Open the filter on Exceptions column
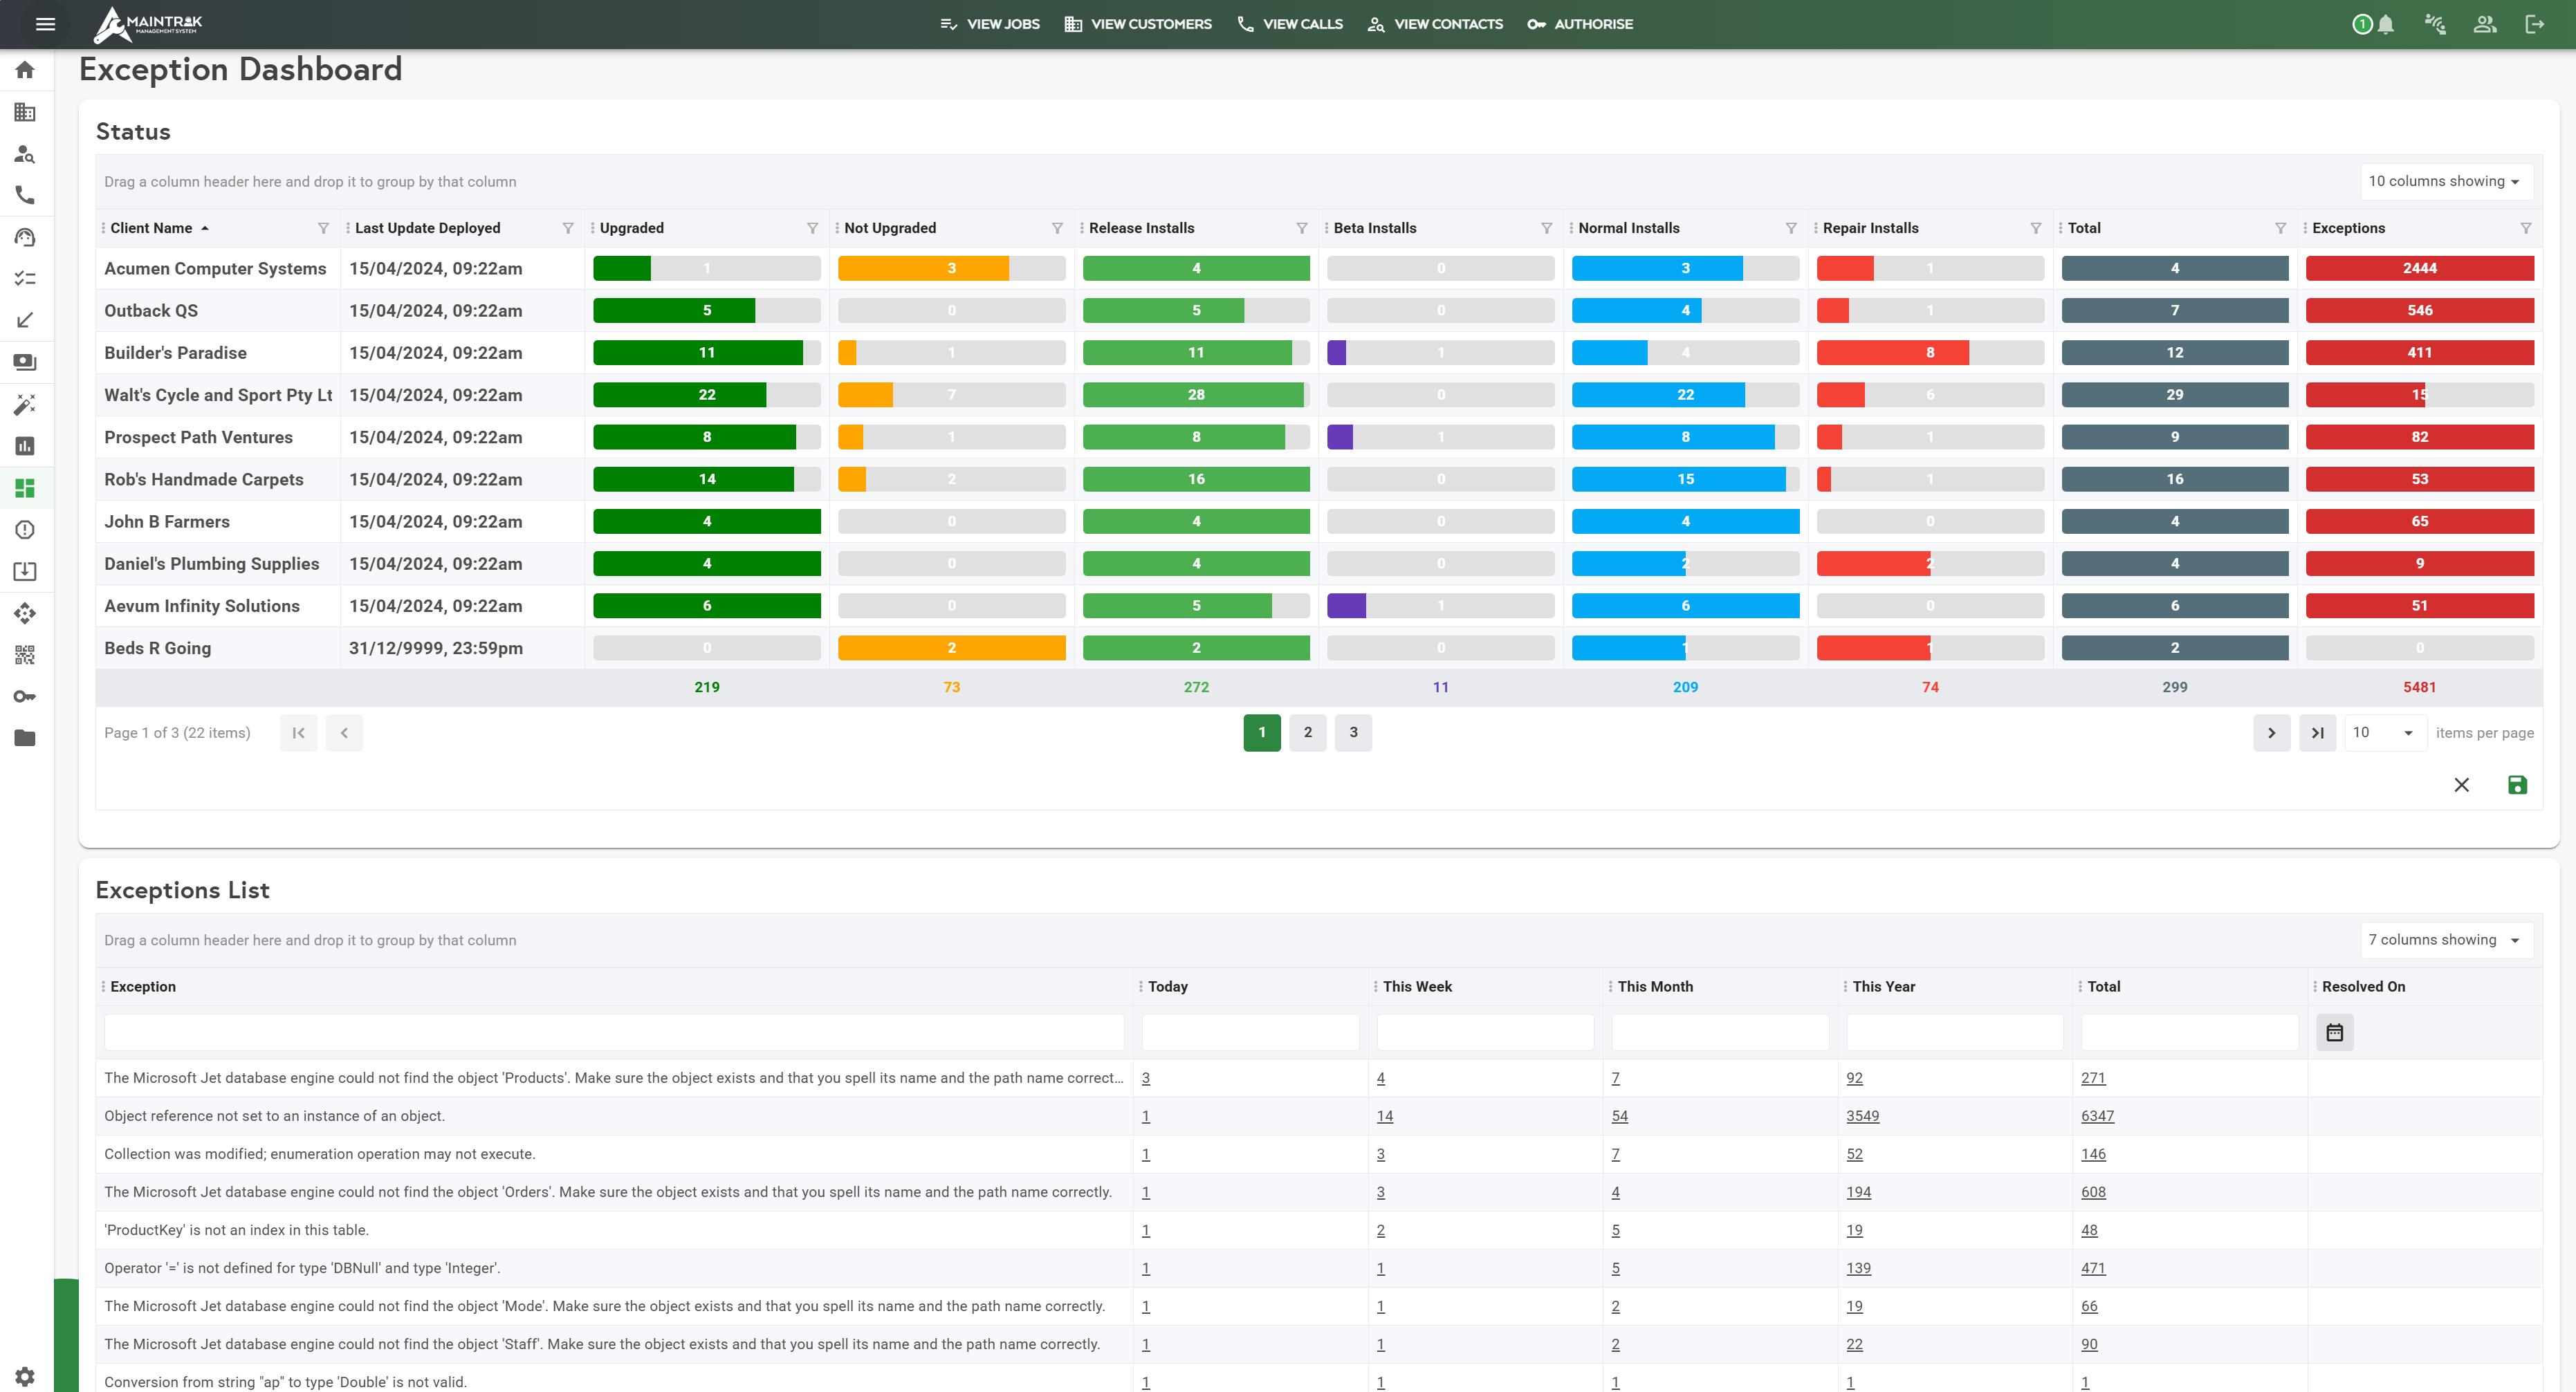Viewport: 2576px width, 1392px height. tap(2525, 228)
